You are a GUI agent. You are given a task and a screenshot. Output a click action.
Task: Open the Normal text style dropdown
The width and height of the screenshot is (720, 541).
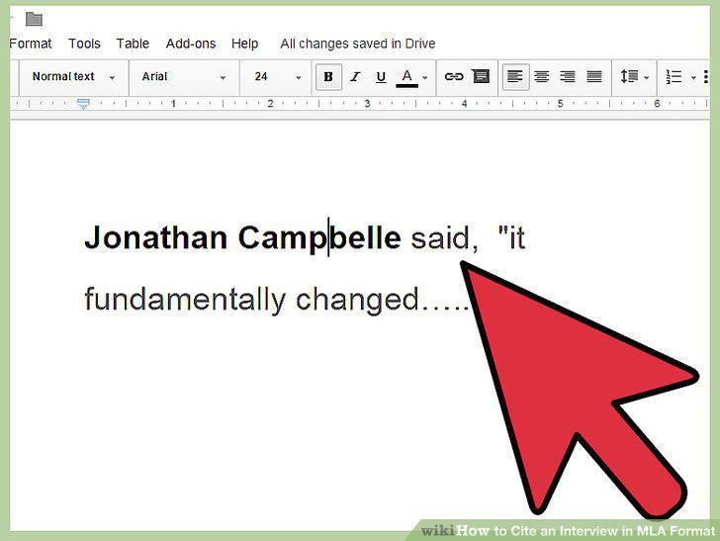pyautogui.click(x=73, y=77)
